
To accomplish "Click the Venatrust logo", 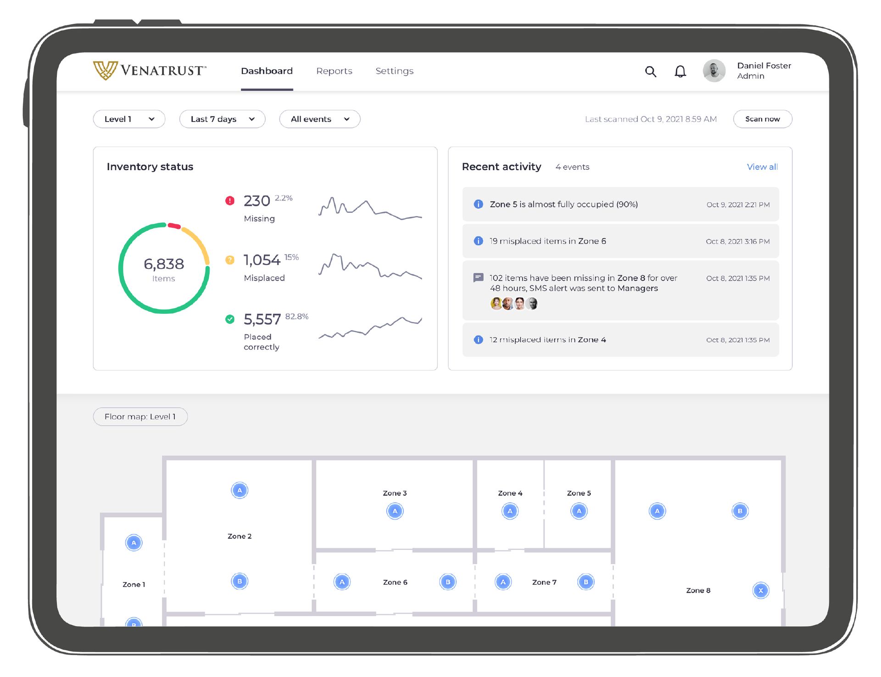I will coord(150,71).
